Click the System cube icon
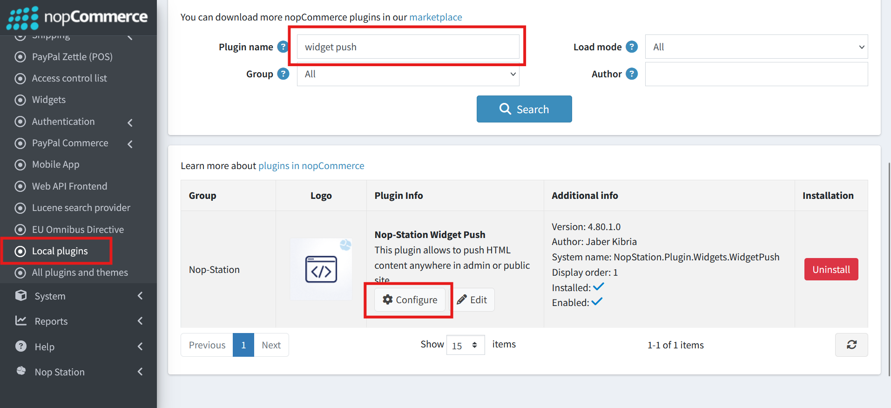891x408 pixels. [x=21, y=295]
